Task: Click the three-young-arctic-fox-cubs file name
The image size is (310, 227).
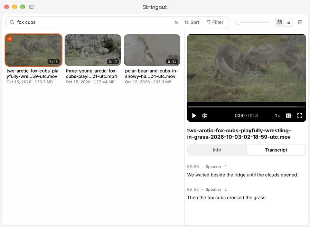Action: coord(91,74)
